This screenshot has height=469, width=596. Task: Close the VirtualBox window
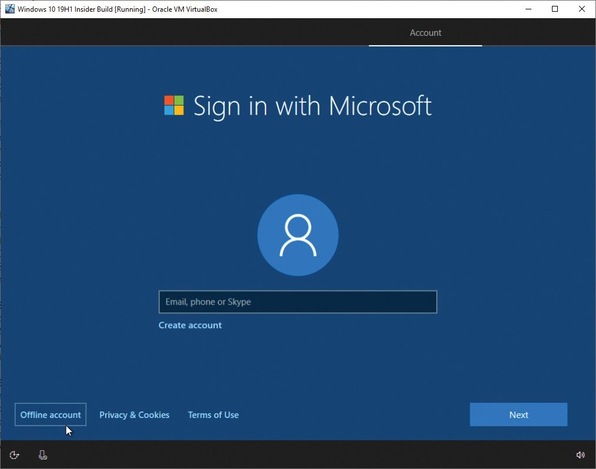coord(581,9)
